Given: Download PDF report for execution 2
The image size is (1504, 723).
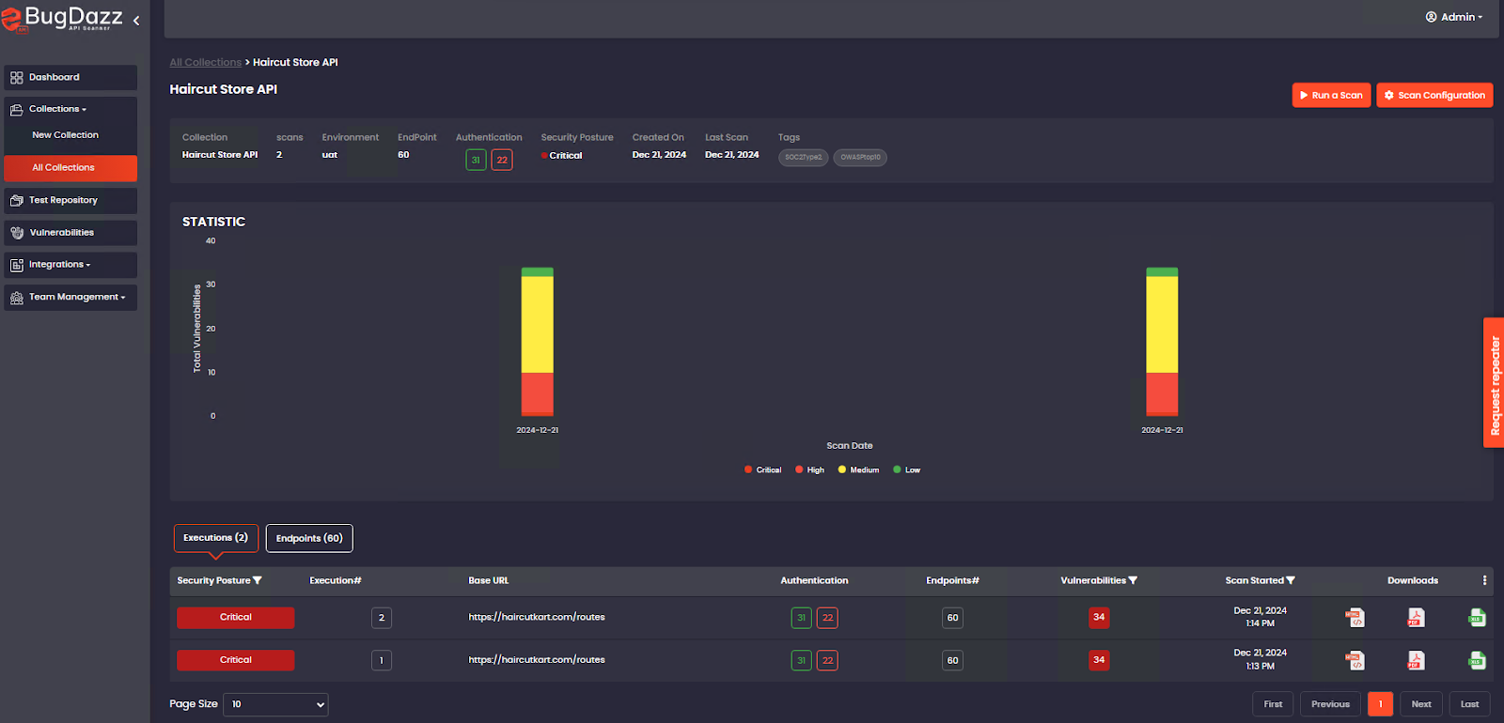Looking at the screenshot, I should (x=1416, y=618).
